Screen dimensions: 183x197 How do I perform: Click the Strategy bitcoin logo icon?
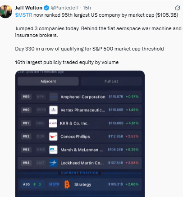click(67, 184)
